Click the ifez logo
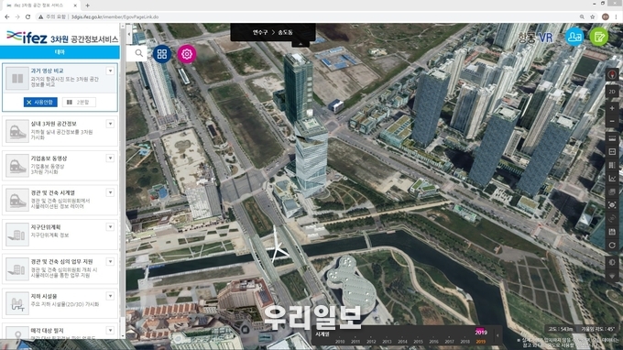The image size is (623, 350). point(27,38)
